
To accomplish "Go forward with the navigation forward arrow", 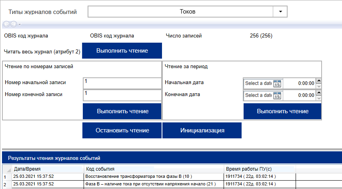I will (14, 24).
